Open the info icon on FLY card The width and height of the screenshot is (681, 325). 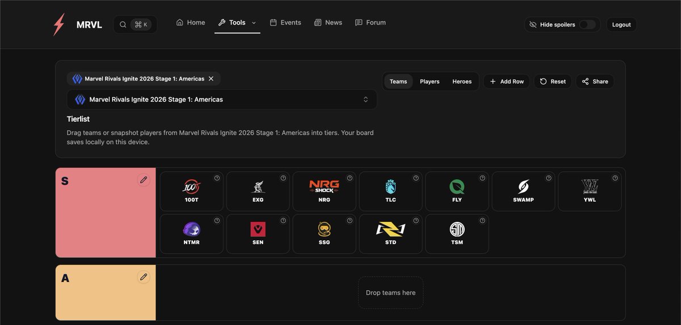tap(482, 178)
